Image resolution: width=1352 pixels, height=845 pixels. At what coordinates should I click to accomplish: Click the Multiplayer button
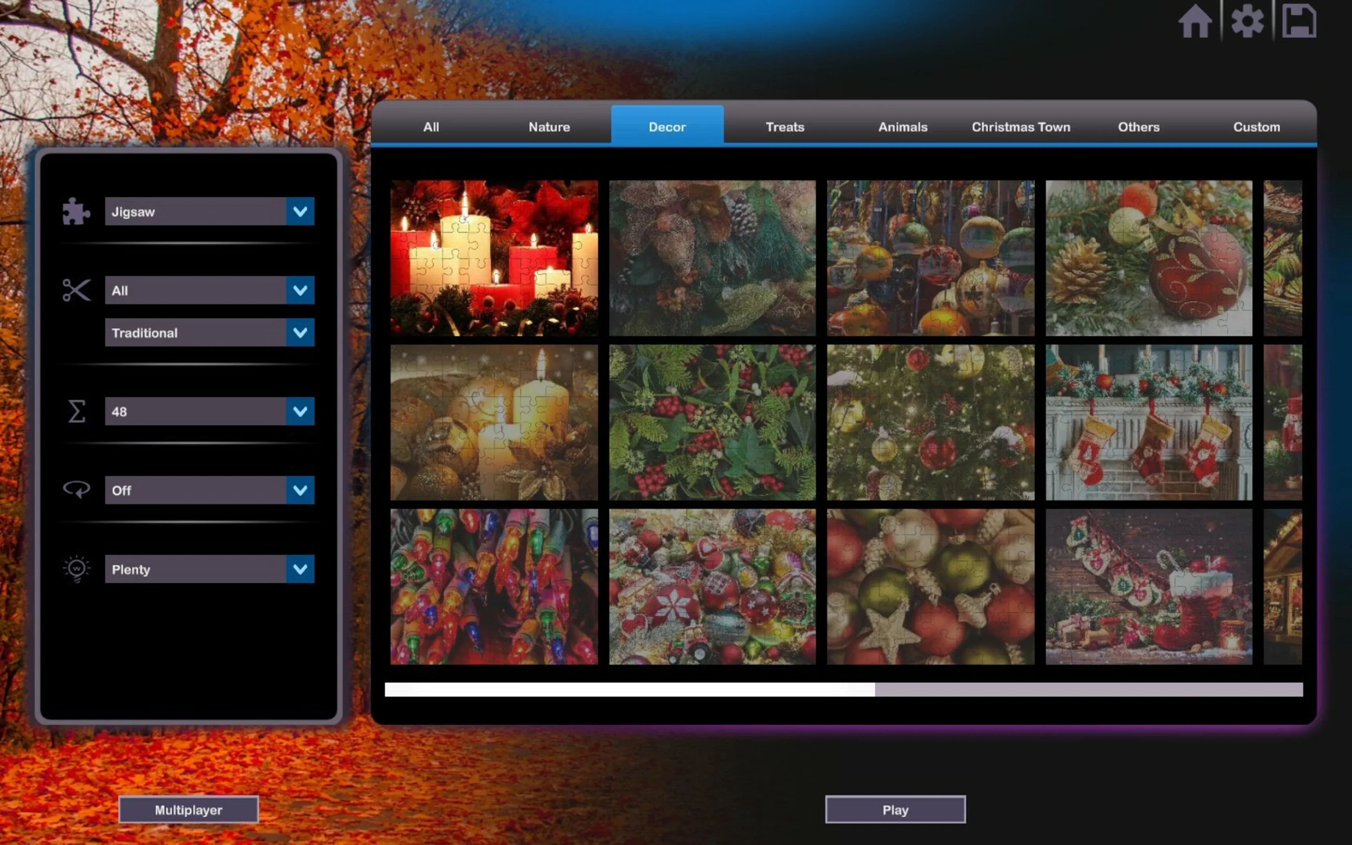pyautogui.click(x=188, y=810)
